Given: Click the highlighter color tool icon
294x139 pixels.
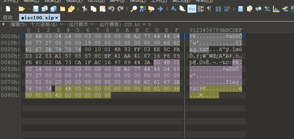Looking at the screenshot, I should [x=183, y=9].
